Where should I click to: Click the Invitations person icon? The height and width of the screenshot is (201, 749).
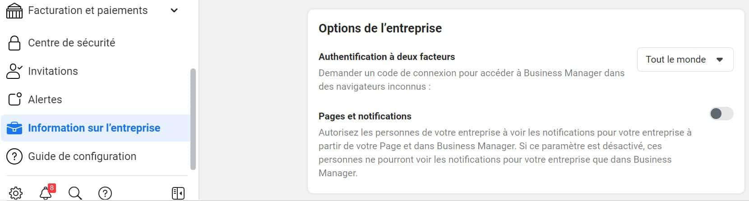pyautogui.click(x=14, y=71)
